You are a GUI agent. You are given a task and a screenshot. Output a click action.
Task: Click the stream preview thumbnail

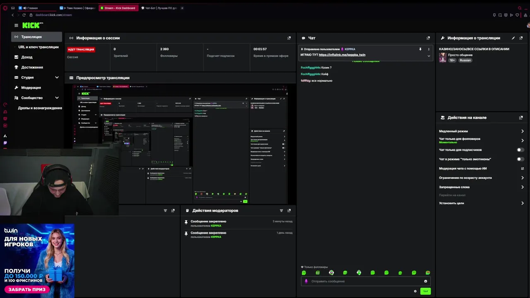tap(180, 144)
